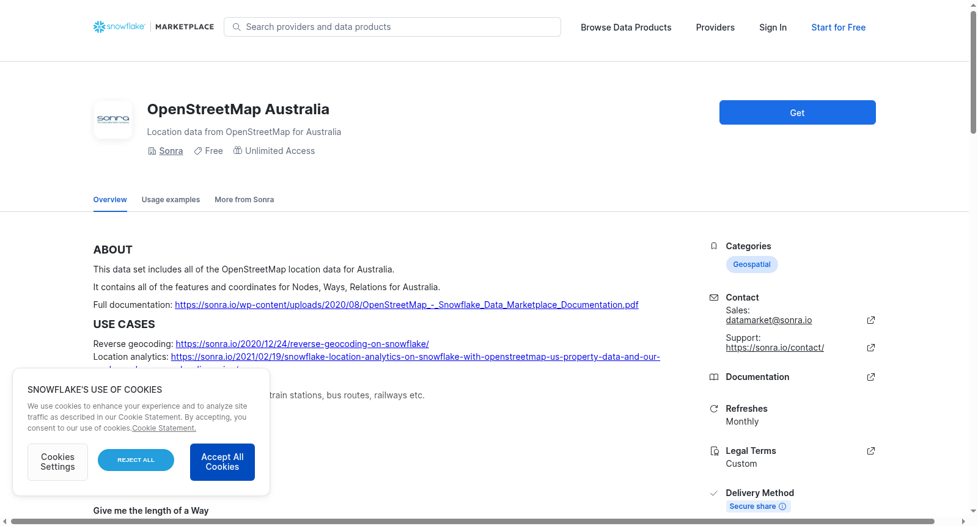Click the document icon beside Legal Terms

714,451
